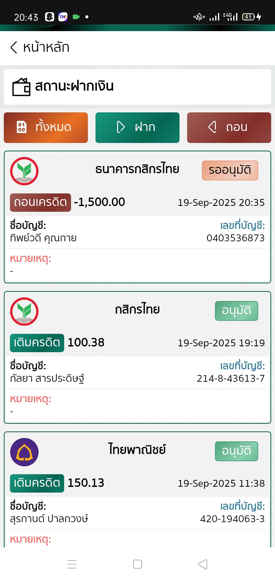Tap the อนุมัติ badge on the กสิกรไทย card
275x581 pixels.
236,311
